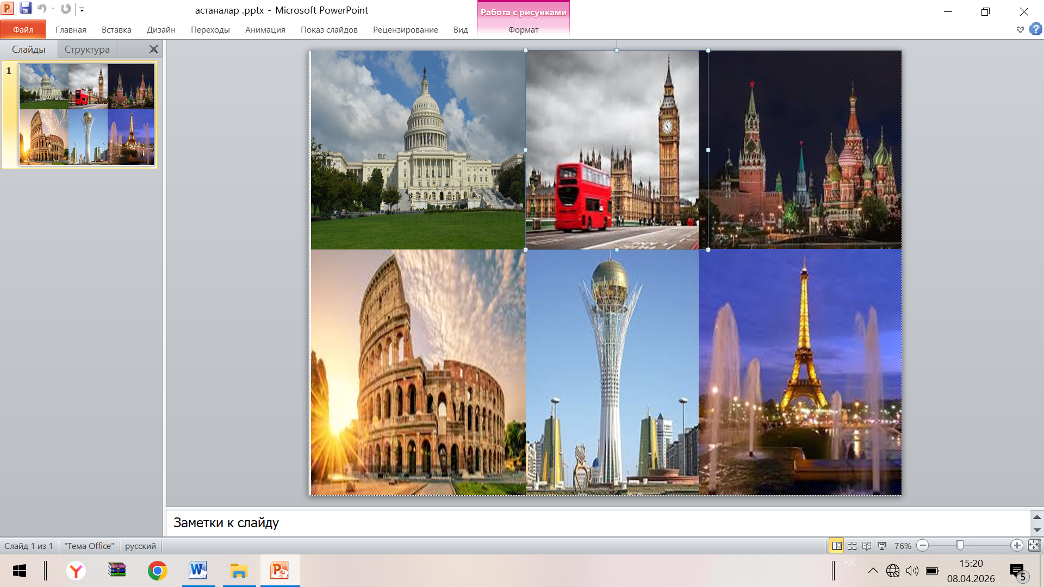Select slide 1 thumbnail in panel
This screenshot has height=587, width=1044.
click(86, 114)
